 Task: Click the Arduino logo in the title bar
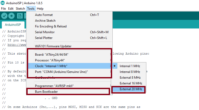click(x=3, y=3)
